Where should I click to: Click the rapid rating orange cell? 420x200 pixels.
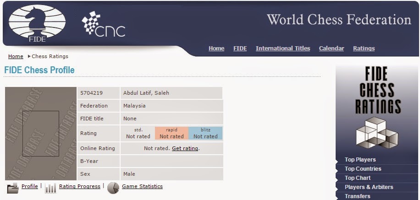pos(171,133)
